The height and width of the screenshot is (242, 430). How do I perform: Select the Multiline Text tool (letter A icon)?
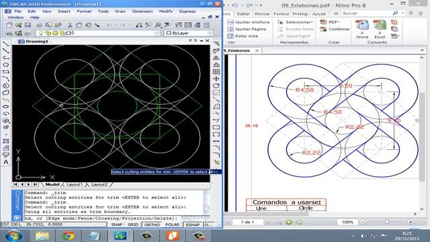(6, 162)
